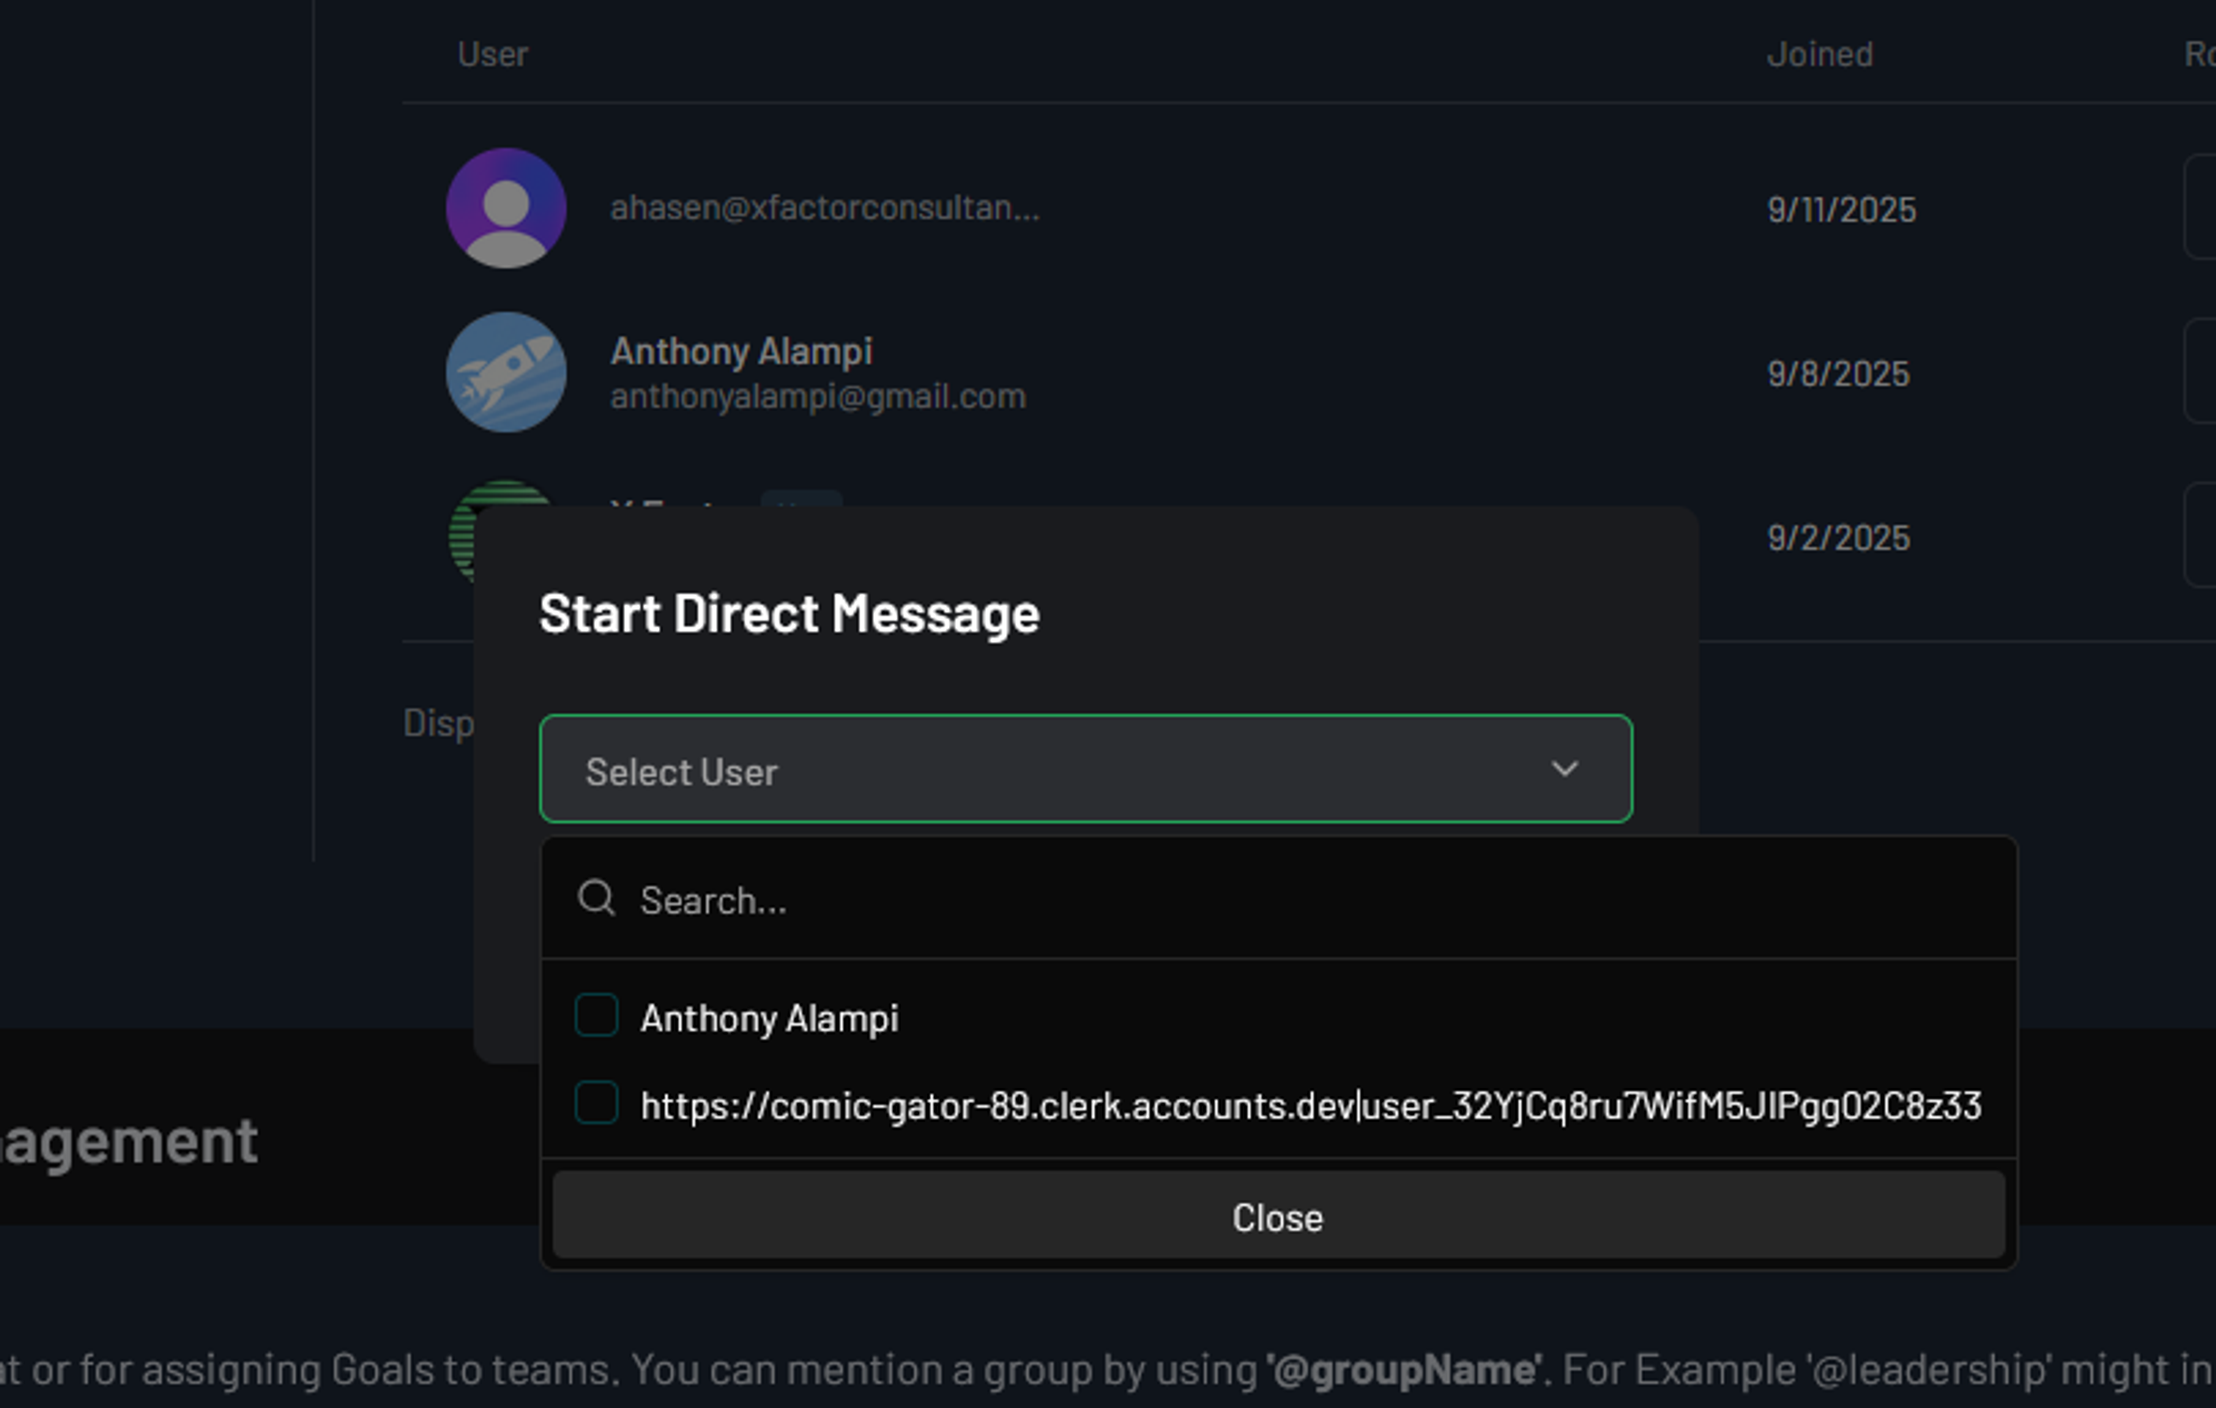Click the Start Direct Message heading
The image size is (2216, 1408).
click(x=789, y=613)
